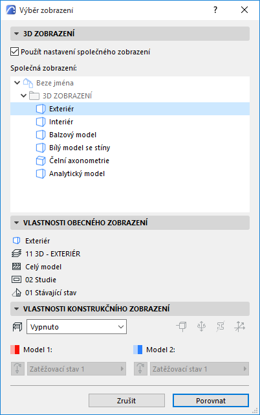Click Model 2 load case icon button

click(140, 368)
